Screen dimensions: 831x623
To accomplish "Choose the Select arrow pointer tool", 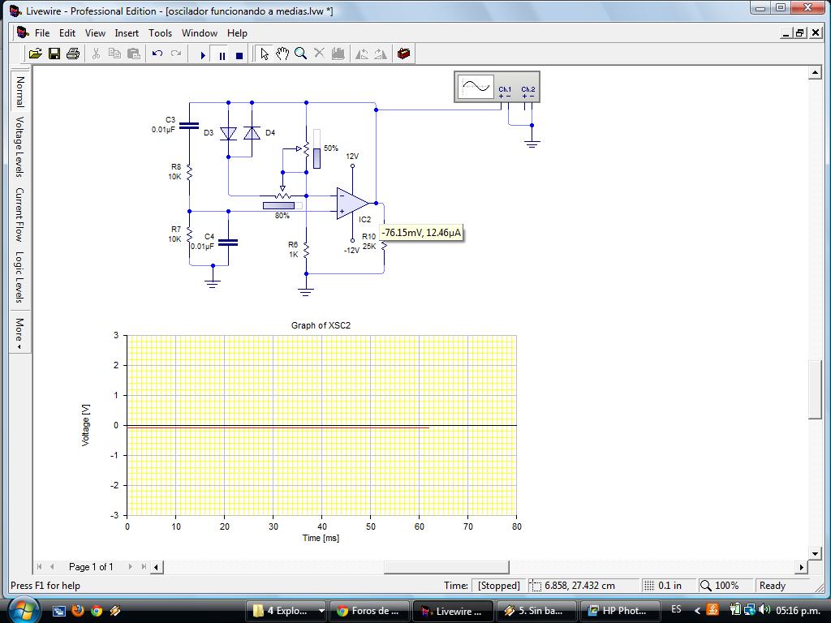I will (x=264, y=54).
